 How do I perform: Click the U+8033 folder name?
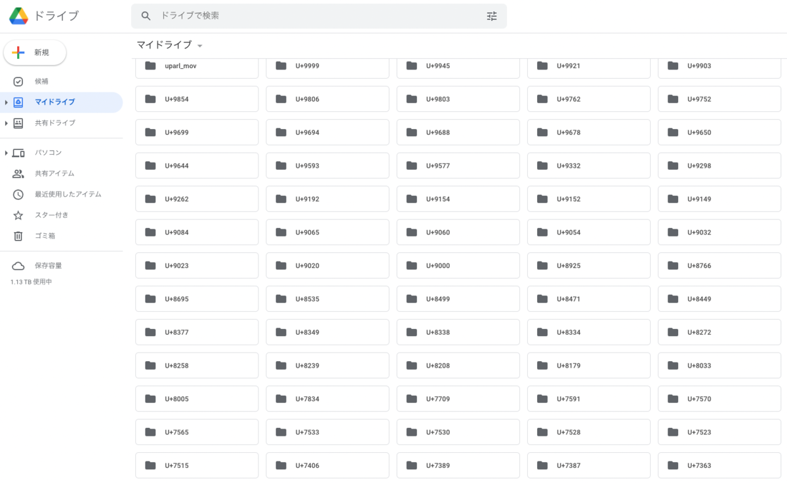coord(699,366)
